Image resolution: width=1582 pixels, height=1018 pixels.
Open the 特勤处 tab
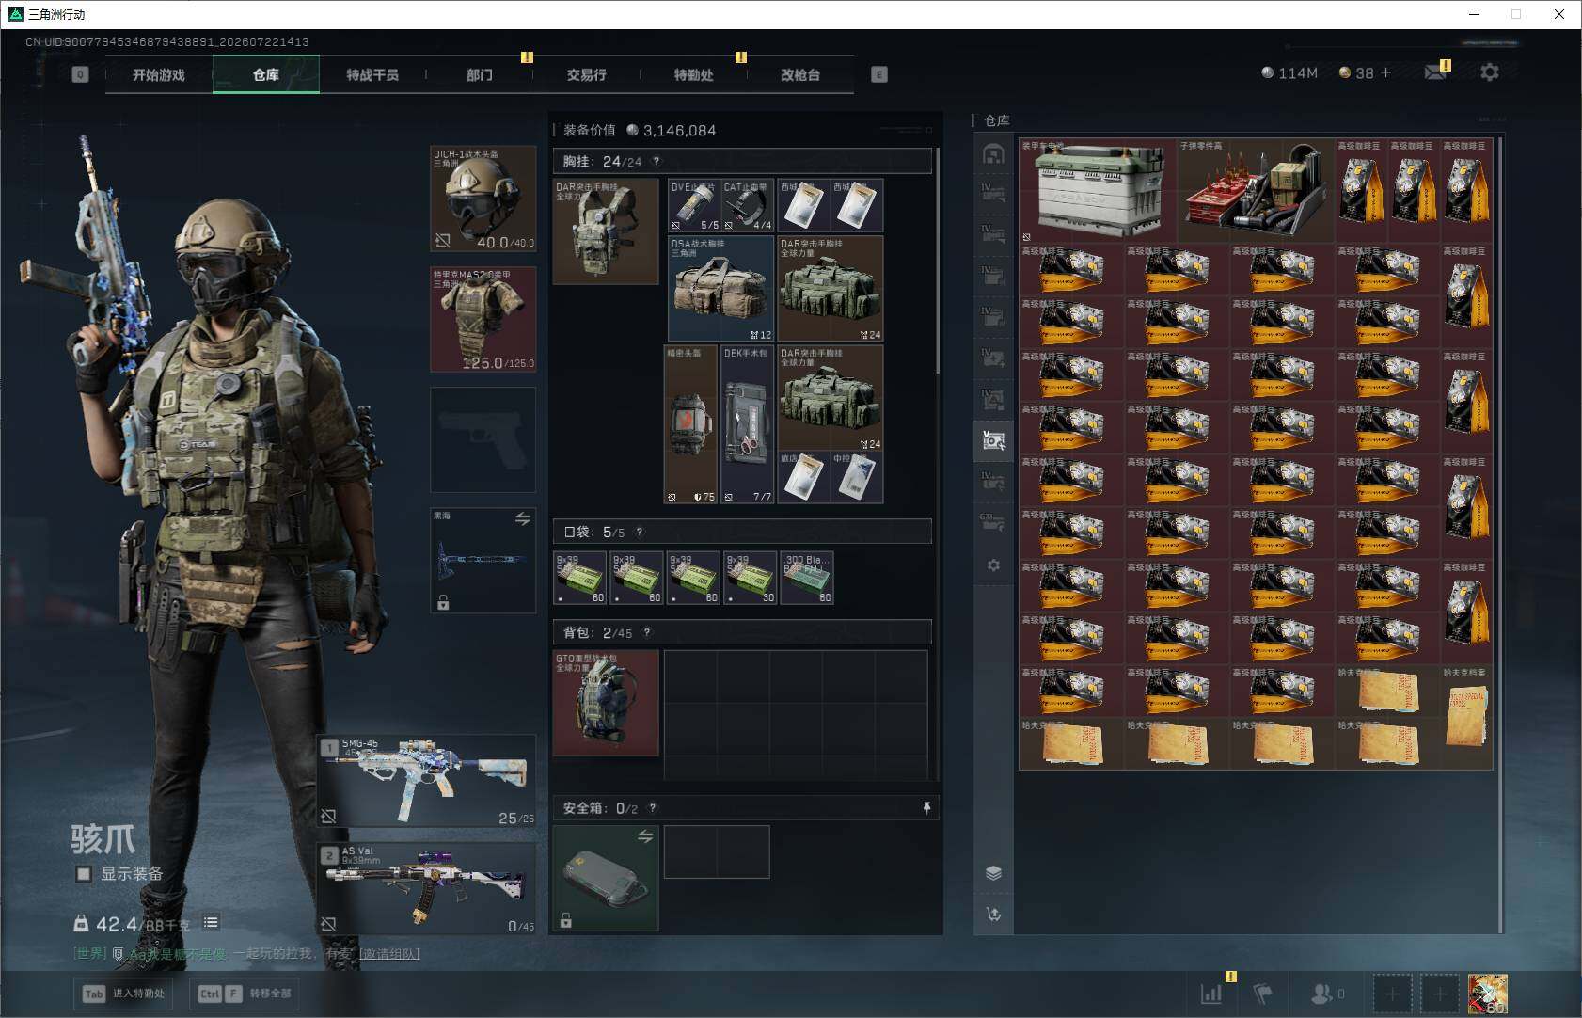click(693, 74)
